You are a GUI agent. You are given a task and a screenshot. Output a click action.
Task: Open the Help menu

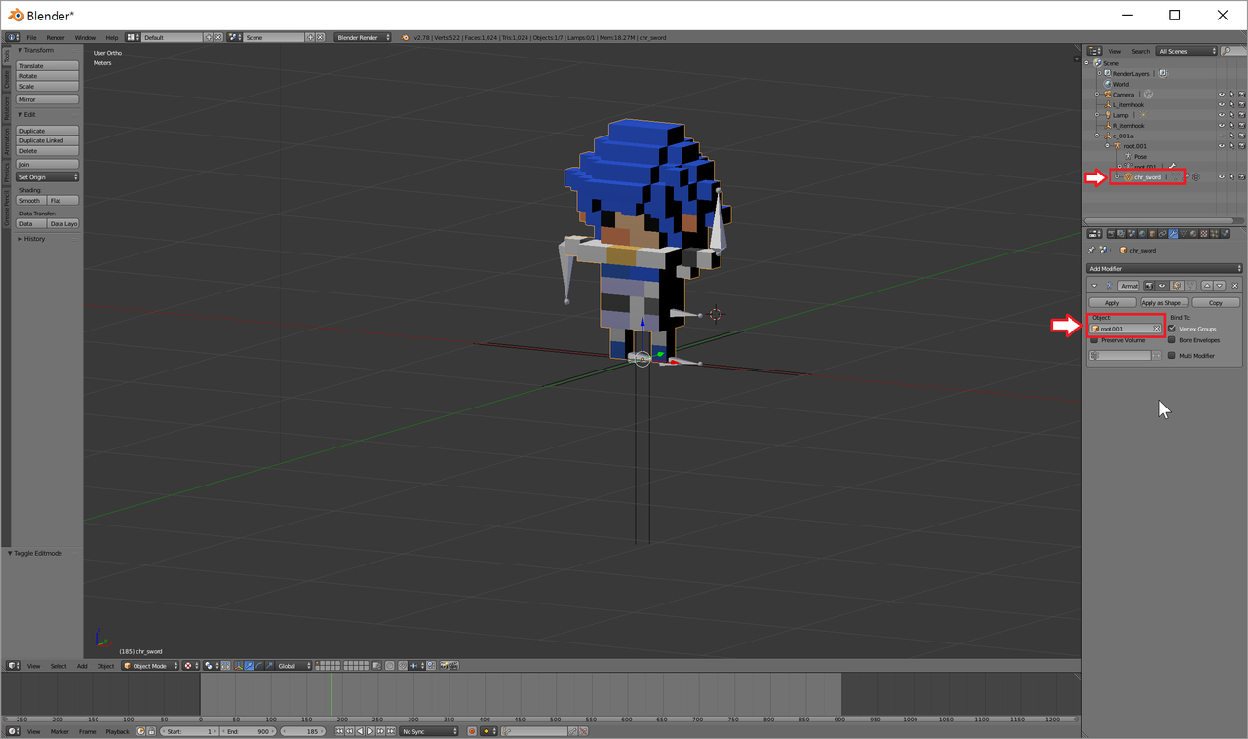[x=111, y=37]
